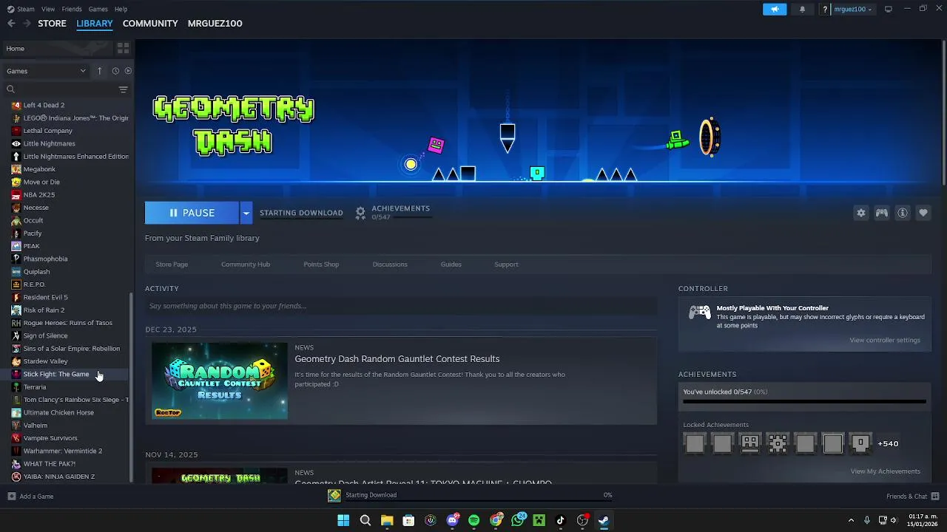947x532 pixels.
Task: Open the Discussions link
Action: [x=390, y=264]
